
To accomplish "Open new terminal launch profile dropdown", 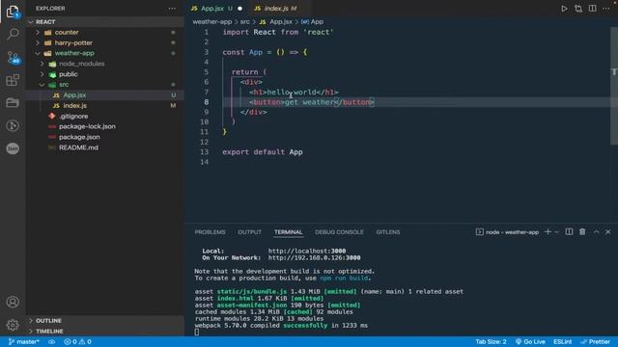I will point(556,231).
